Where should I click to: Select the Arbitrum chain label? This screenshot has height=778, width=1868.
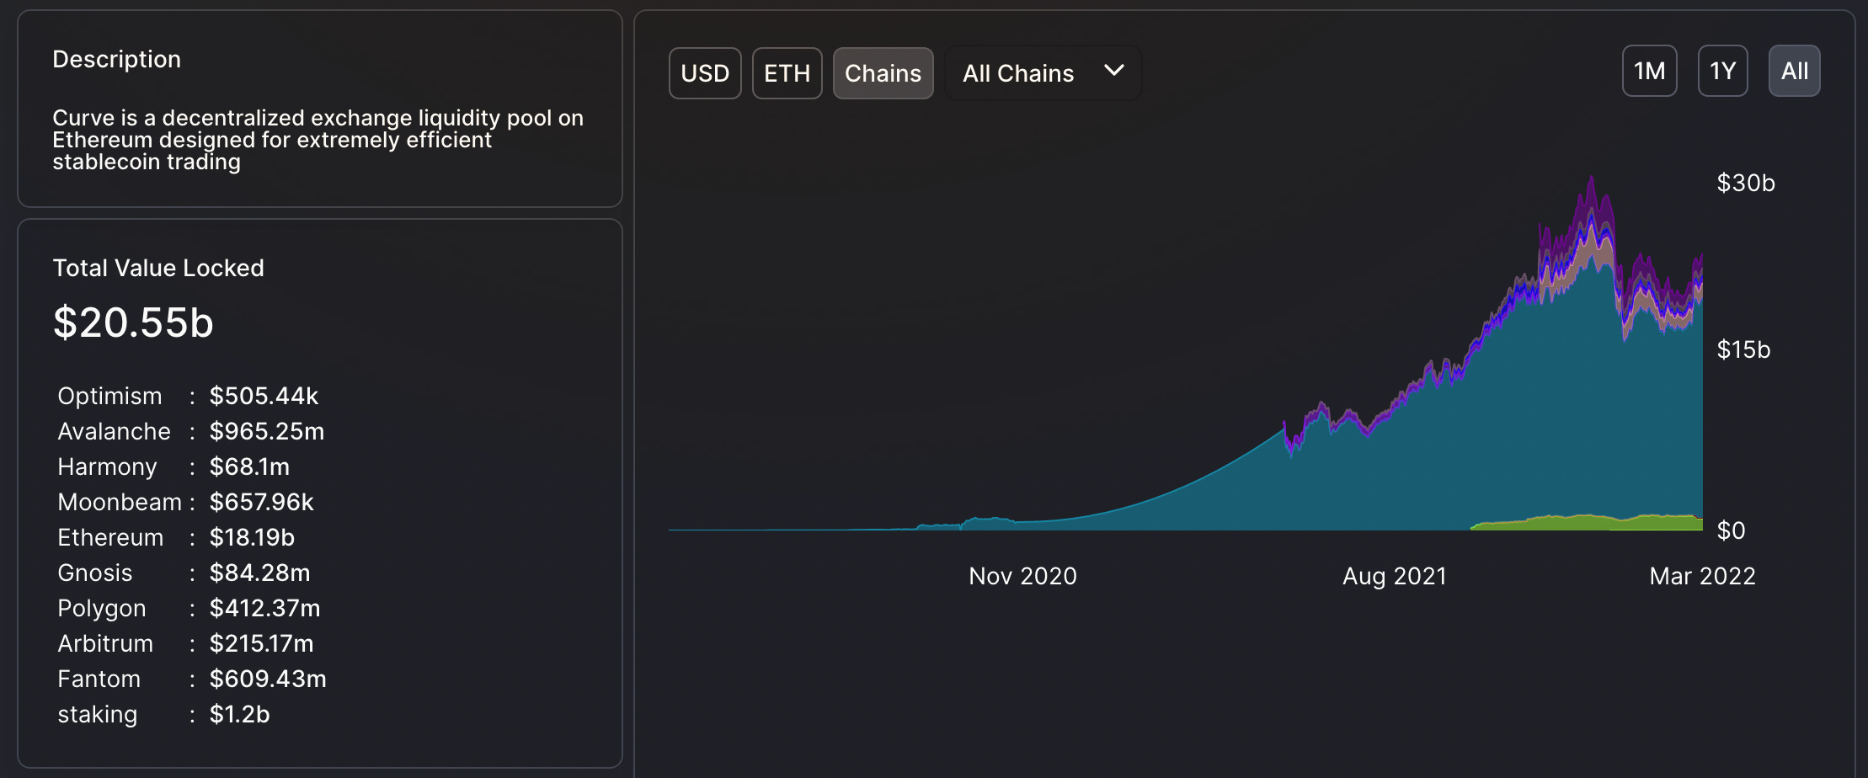(x=105, y=643)
